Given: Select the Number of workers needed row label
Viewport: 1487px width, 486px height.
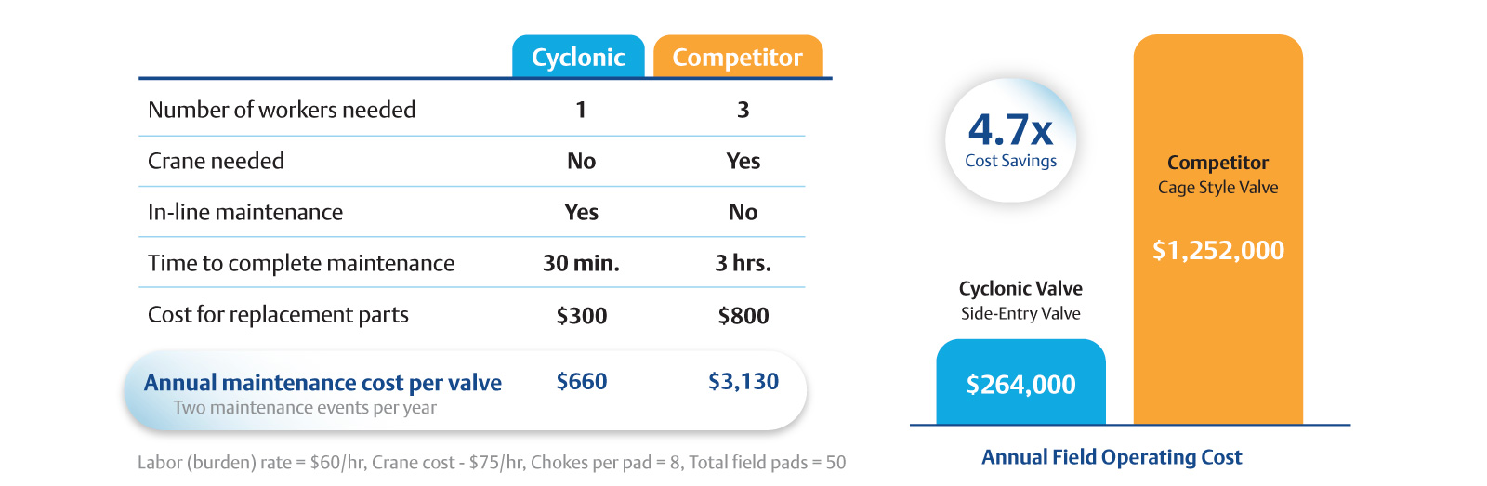Looking at the screenshot, I should (x=282, y=110).
